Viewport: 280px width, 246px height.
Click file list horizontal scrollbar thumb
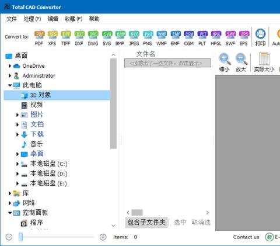point(137,213)
